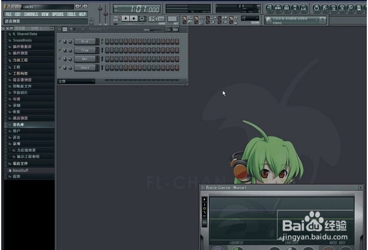Click the Kick channel button
The width and height of the screenshot is (368, 250).
[x=85, y=41]
